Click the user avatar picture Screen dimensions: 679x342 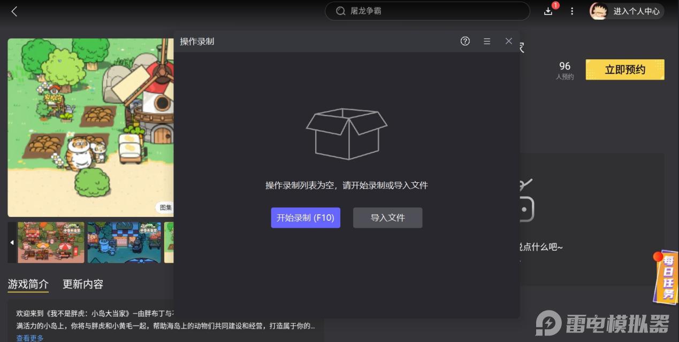pyautogui.click(x=598, y=11)
